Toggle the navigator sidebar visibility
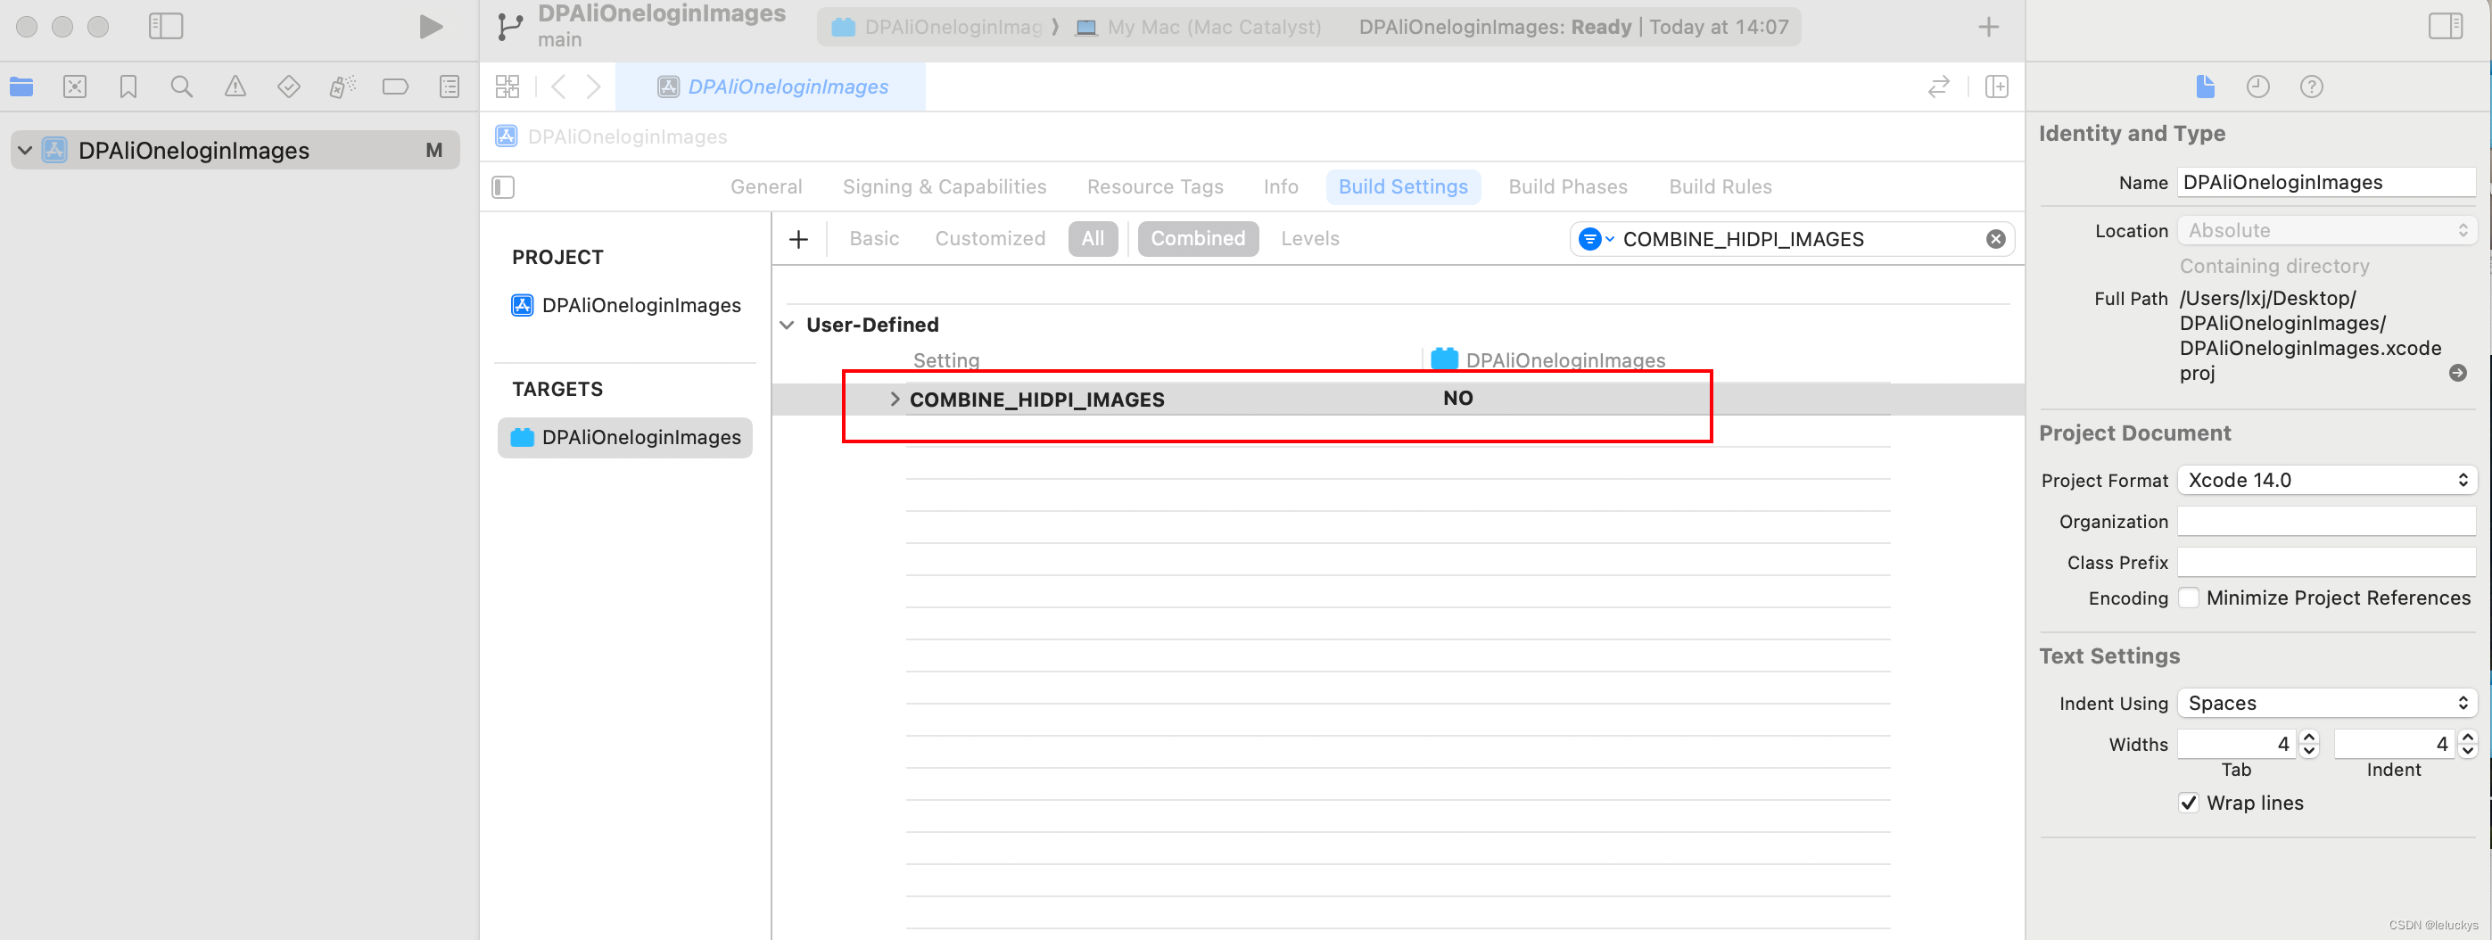 (x=165, y=26)
